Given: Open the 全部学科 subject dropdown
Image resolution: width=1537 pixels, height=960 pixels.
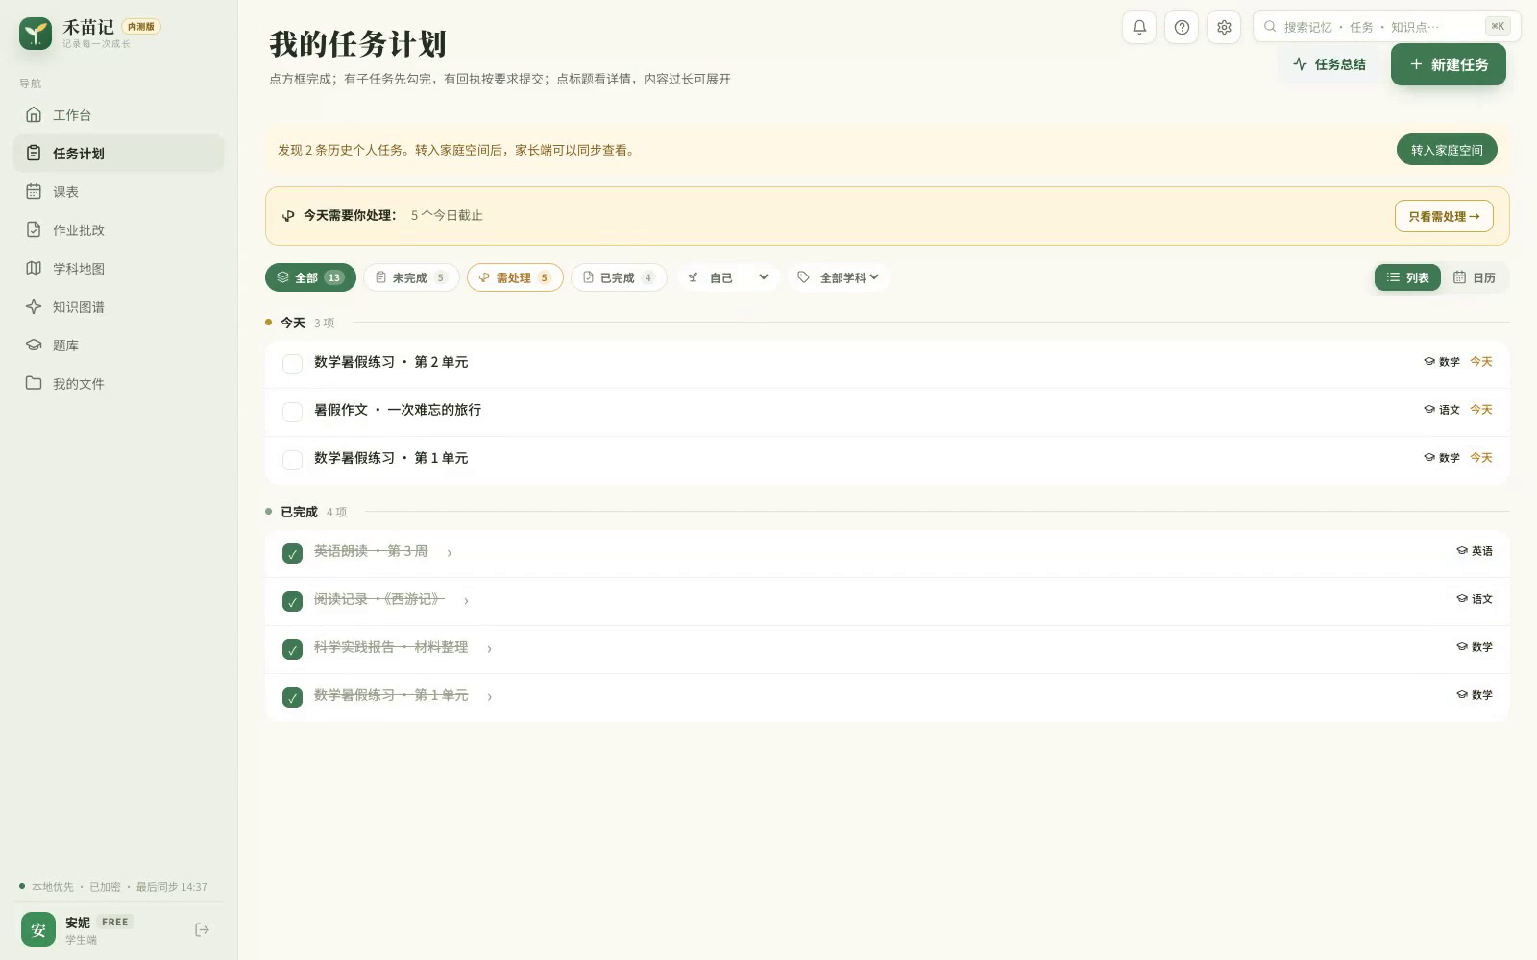Looking at the screenshot, I should (x=839, y=277).
